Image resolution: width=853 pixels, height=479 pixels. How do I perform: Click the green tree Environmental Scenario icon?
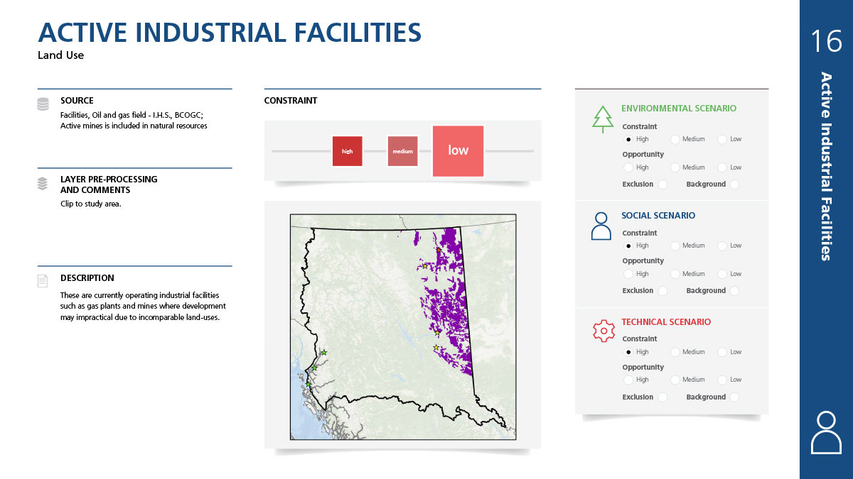tap(602, 119)
